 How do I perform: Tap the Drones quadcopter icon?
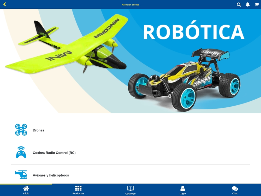21,130
